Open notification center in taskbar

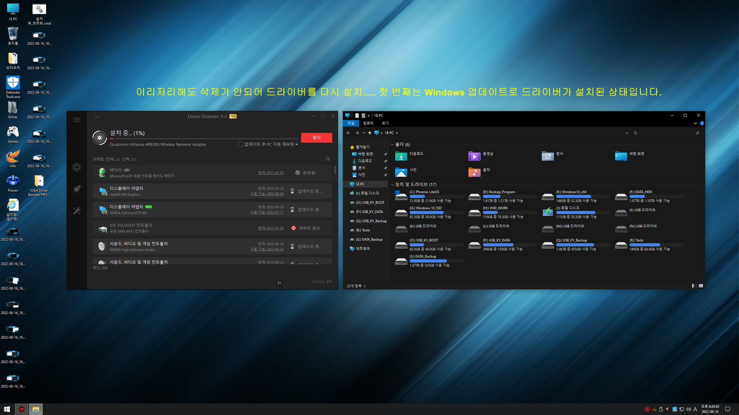(728, 409)
